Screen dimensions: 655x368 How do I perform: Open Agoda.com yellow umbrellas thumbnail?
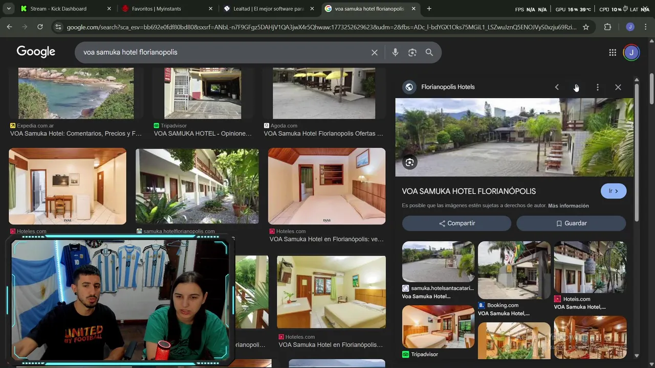(324, 93)
